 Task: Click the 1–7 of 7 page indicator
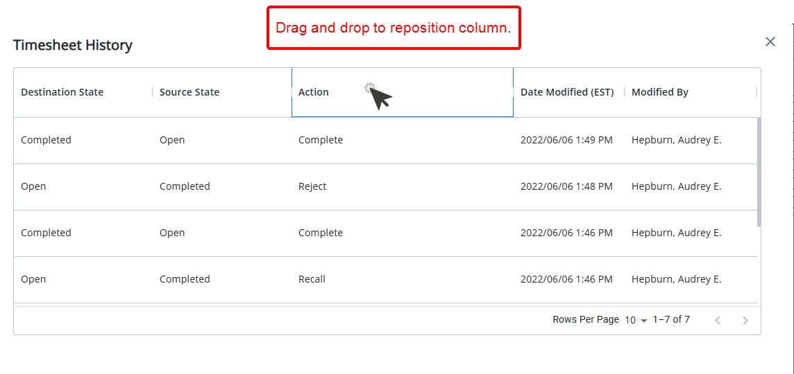[x=671, y=319]
